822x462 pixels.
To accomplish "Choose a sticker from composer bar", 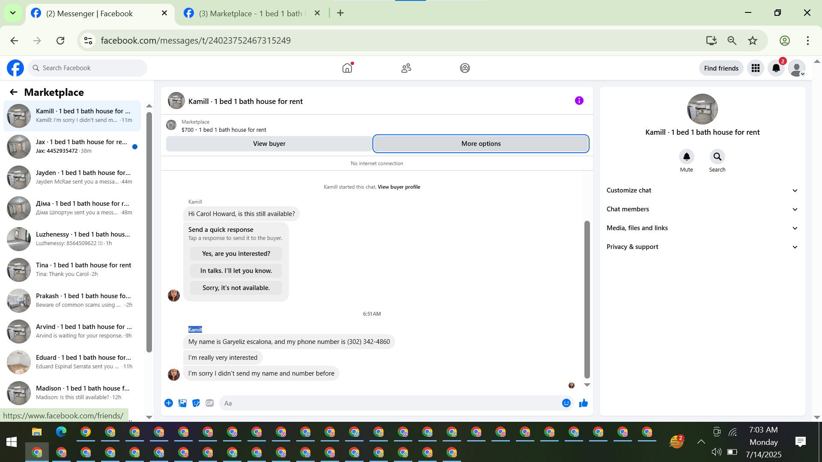I will tap(196, 403).
